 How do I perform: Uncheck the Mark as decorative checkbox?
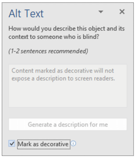[12, 143]
